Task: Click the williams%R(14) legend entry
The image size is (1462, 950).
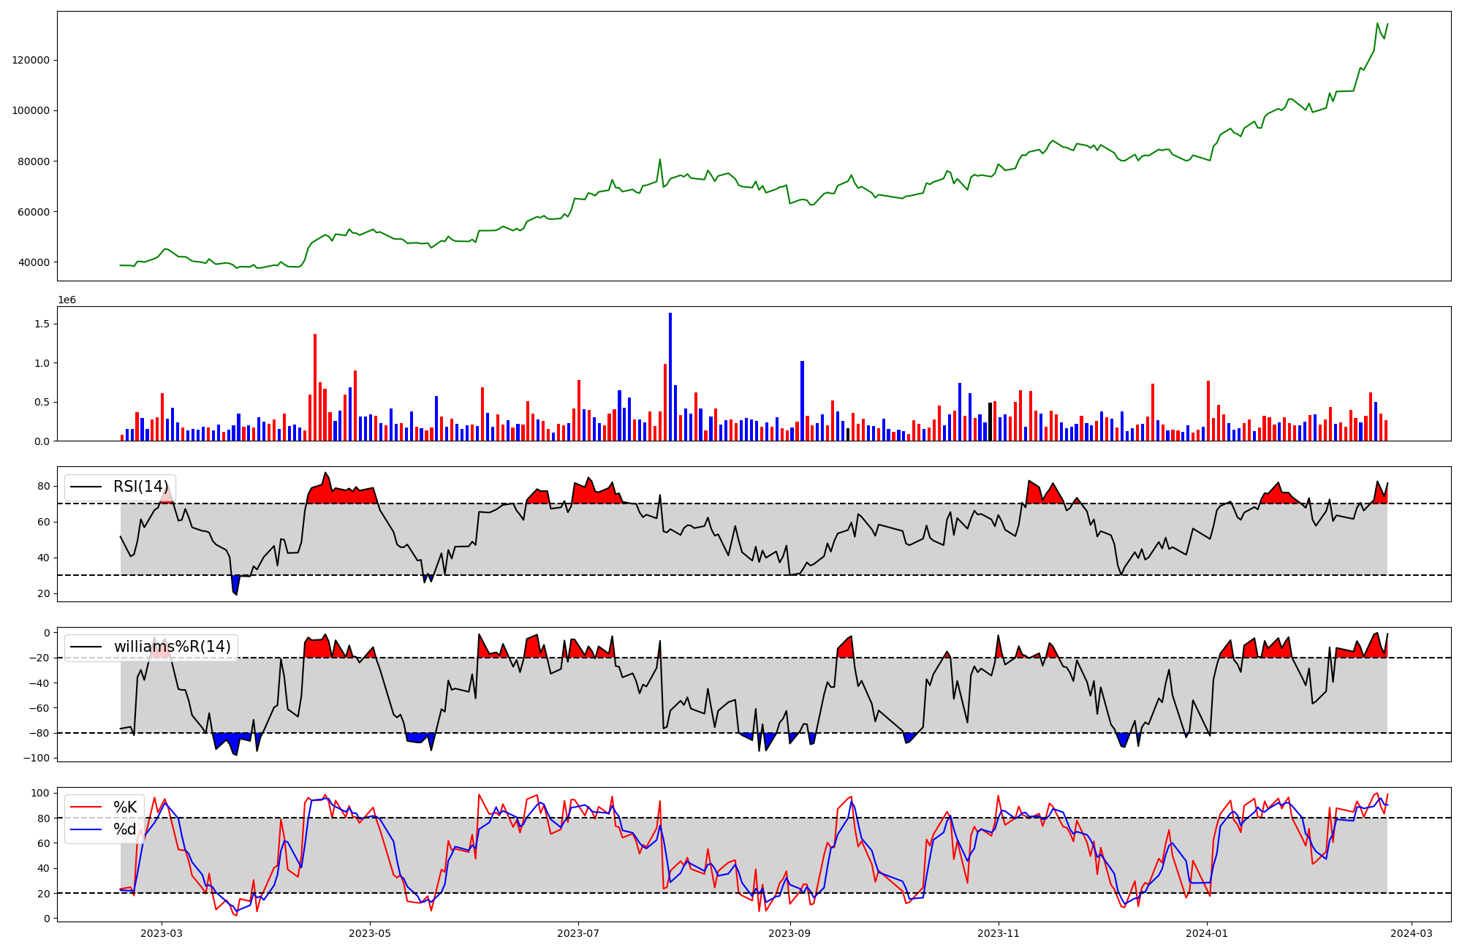Action: pos(172,647)
